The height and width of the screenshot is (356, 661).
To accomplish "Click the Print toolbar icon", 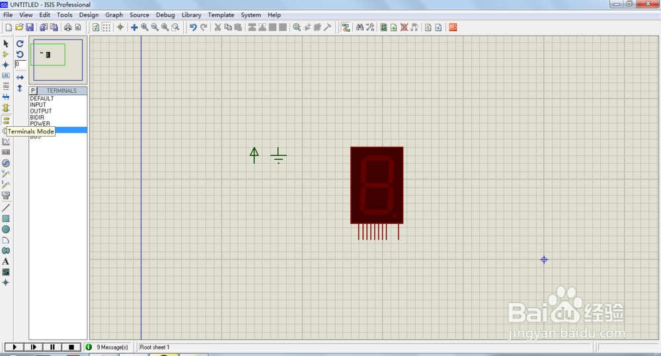I will (67, 27).
